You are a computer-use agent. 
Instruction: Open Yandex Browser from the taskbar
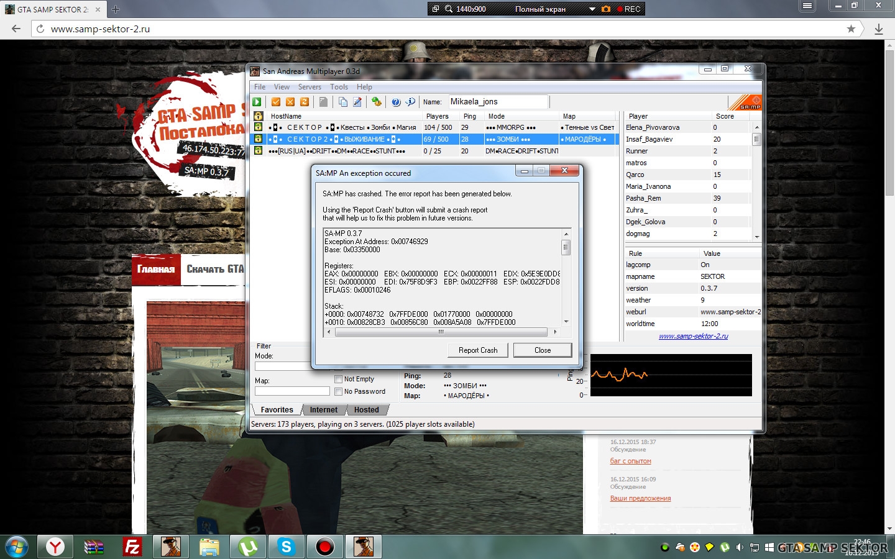(55, 547)
